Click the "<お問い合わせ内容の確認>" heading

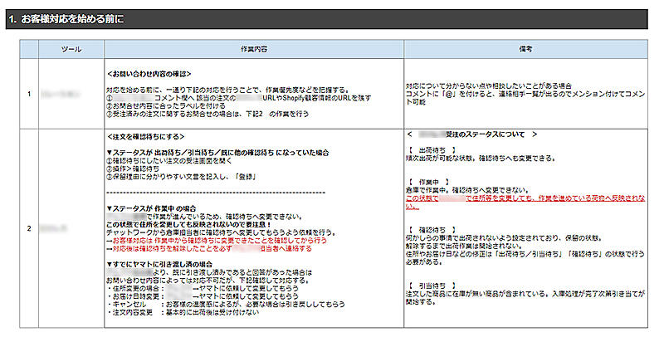point(152,71)
